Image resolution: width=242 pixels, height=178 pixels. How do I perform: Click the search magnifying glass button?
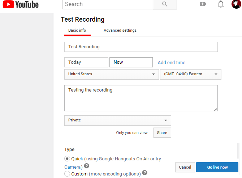165,4
